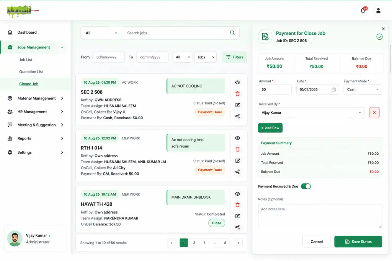Delete the SEC 2 508 job
This screenshot has height=261, width=392.
coord(237,94)
